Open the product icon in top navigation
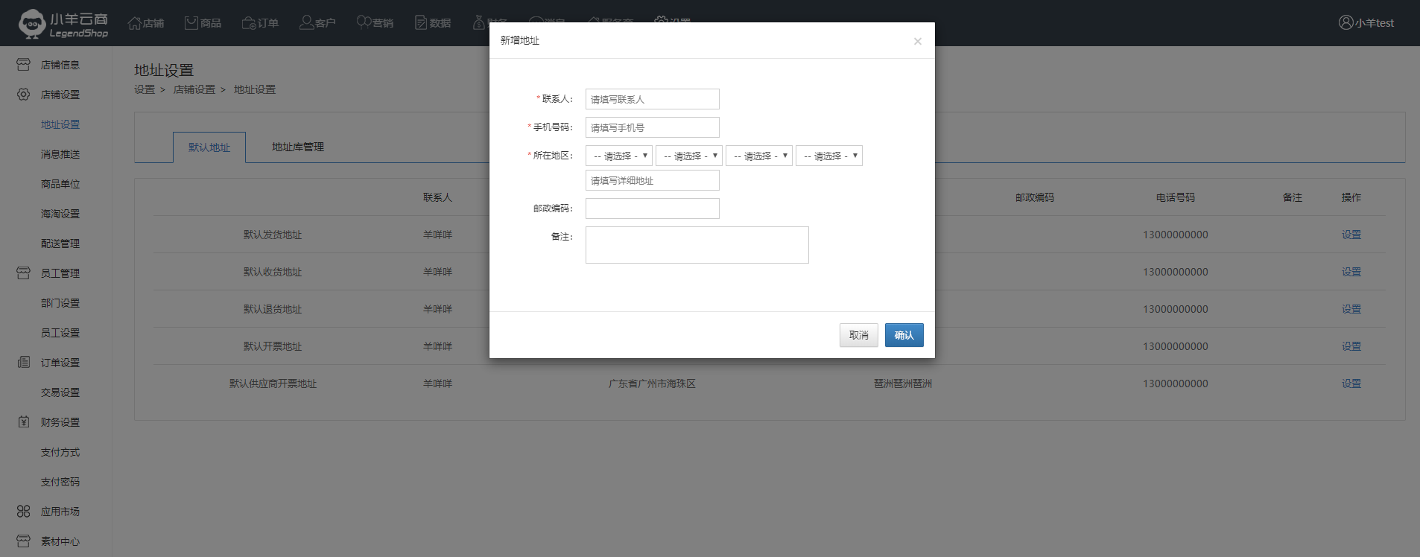 [191, 23]
